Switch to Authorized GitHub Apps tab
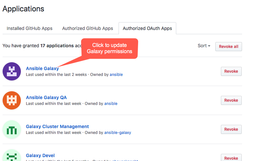This screenshot has width=258, height=161. click(x=88, y=28)
